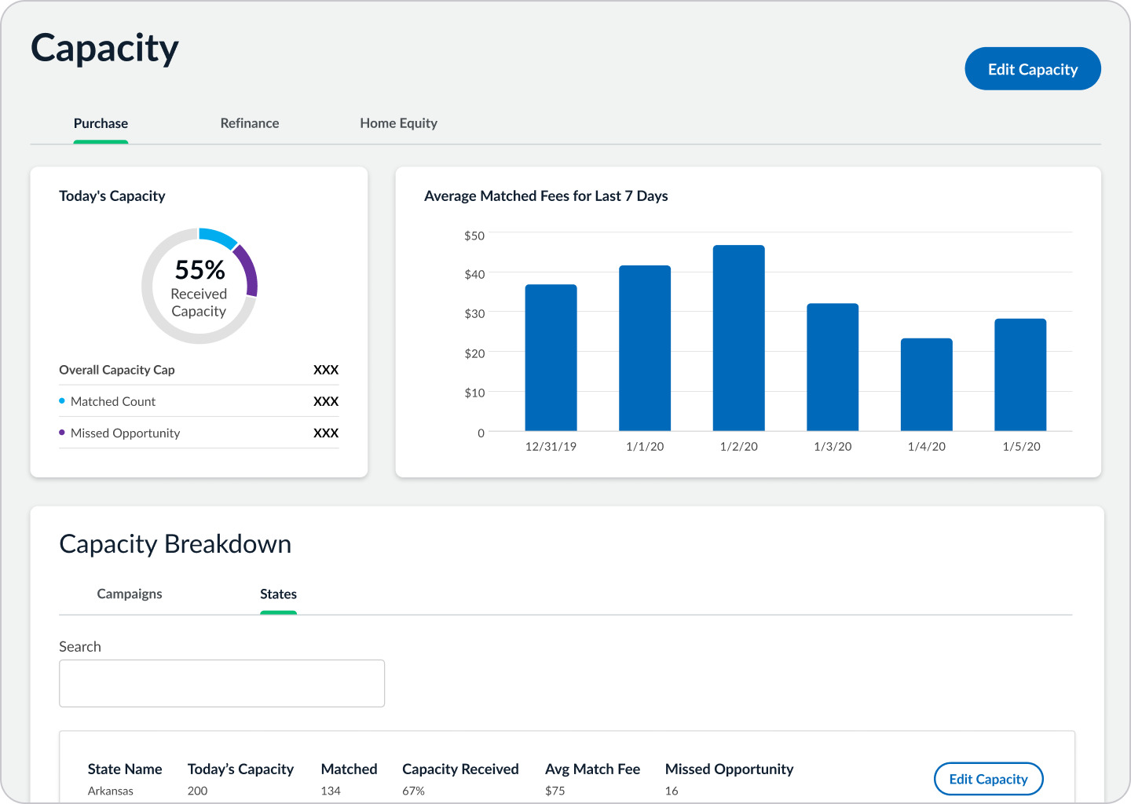Click the Capacity Received column header
1131x804 pixels.
pyautogui.click(x=460, y=769)
